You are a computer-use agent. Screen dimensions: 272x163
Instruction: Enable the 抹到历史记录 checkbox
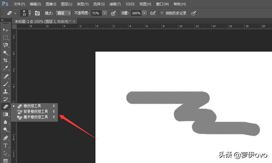(x=162, y=13)
